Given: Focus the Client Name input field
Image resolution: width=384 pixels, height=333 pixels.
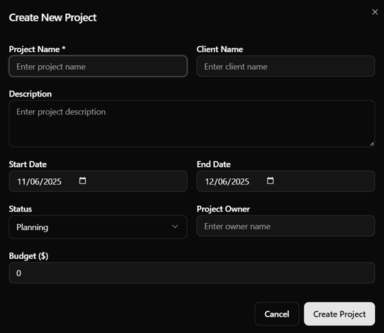Looking at the screenshot, I should pos(286,66).
